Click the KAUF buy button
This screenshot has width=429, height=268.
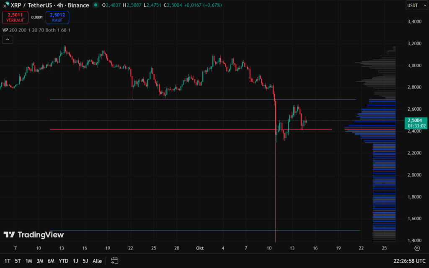point(57,18)
